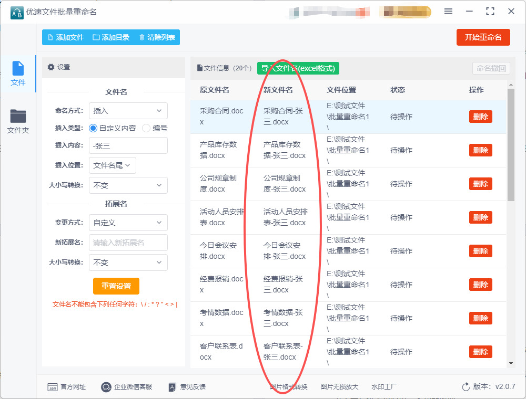Click the version refresh icon

click(466, 387)
